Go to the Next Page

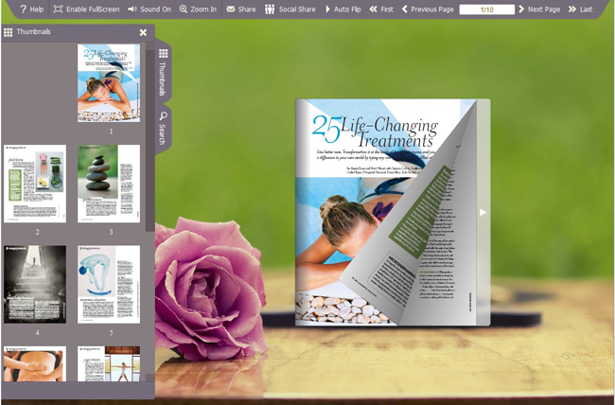539,9
